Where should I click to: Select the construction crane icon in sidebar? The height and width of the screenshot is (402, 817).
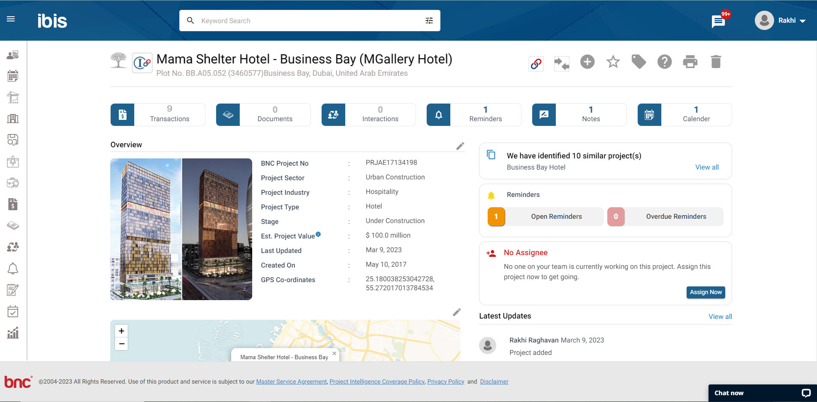coord(12,97)
